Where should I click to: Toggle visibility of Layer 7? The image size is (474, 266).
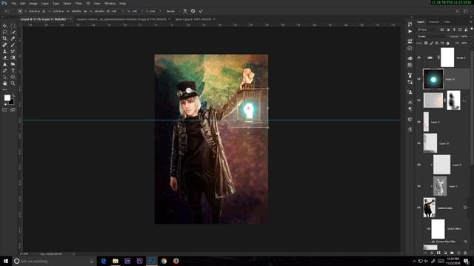pos(419,186)
